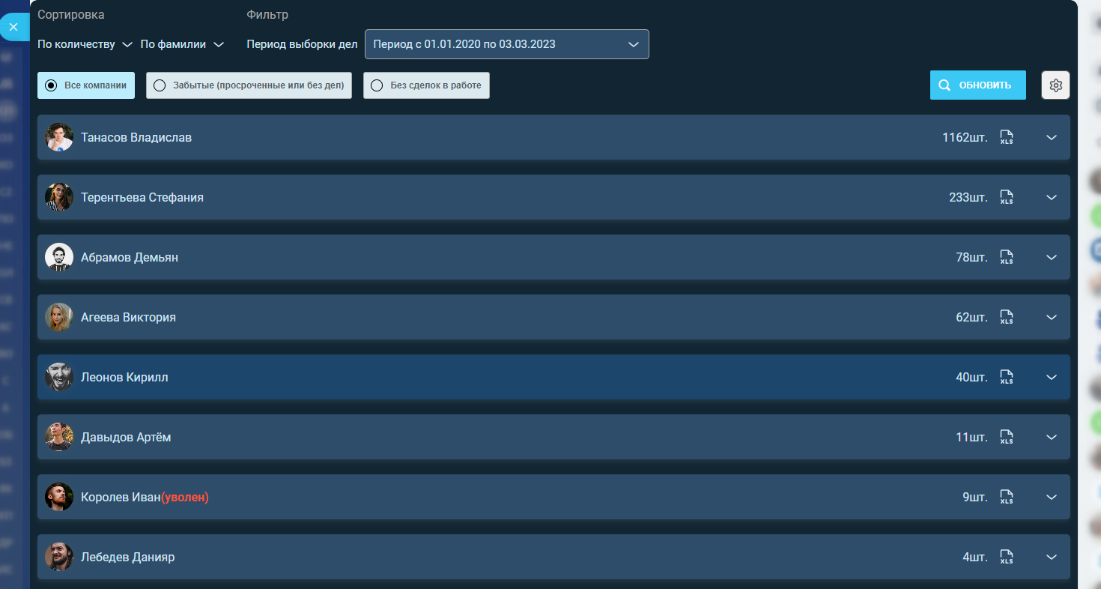Expand the Лебедев Данияр row
The image size is (1101, 589).
pos(1052,557)
